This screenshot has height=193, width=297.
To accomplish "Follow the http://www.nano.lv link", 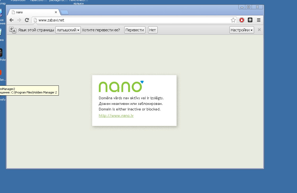I will pyautogui.click(x=116, y=115).
